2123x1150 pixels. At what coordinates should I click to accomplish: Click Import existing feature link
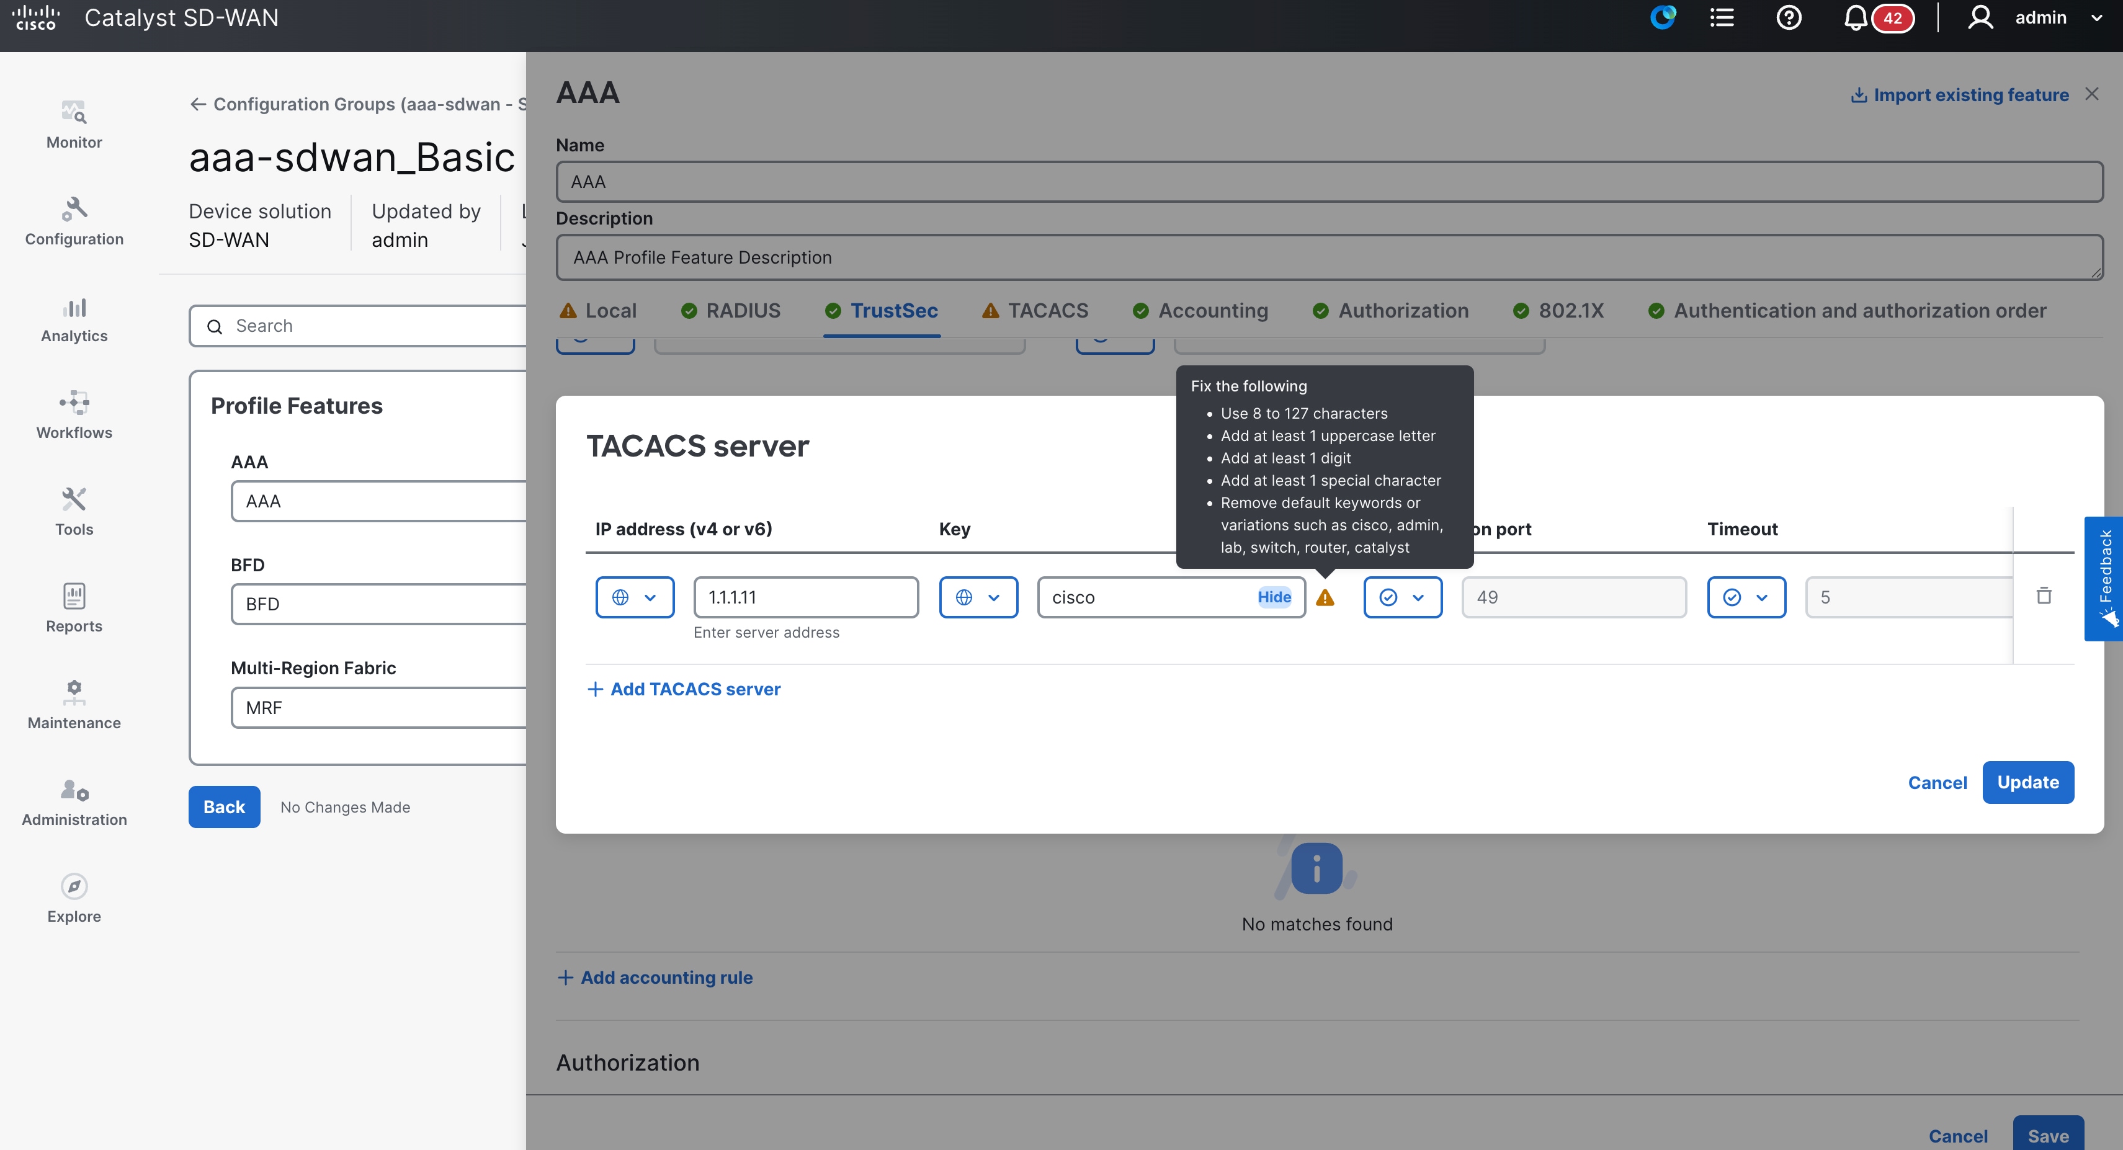(1959, 95)
